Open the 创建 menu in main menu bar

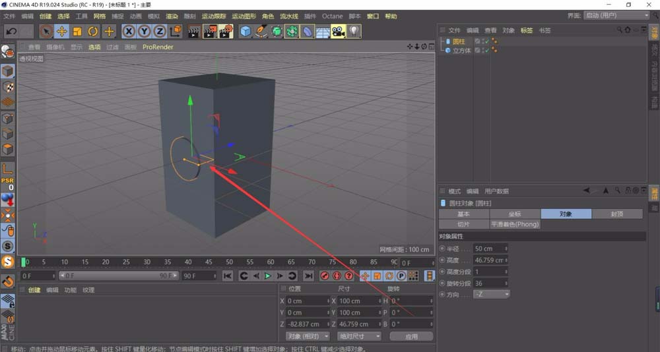pos(46,16)
